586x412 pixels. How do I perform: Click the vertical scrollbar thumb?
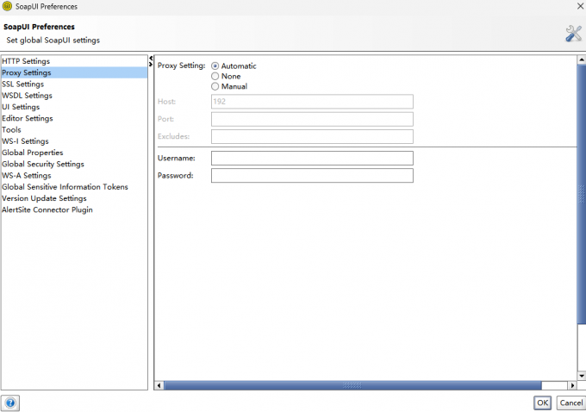582,195
